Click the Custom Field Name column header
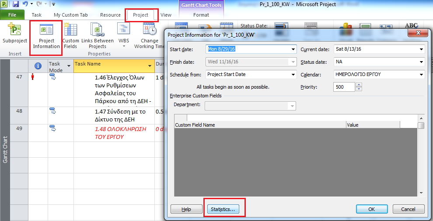The image size is (433, 221). click(260, 125)
